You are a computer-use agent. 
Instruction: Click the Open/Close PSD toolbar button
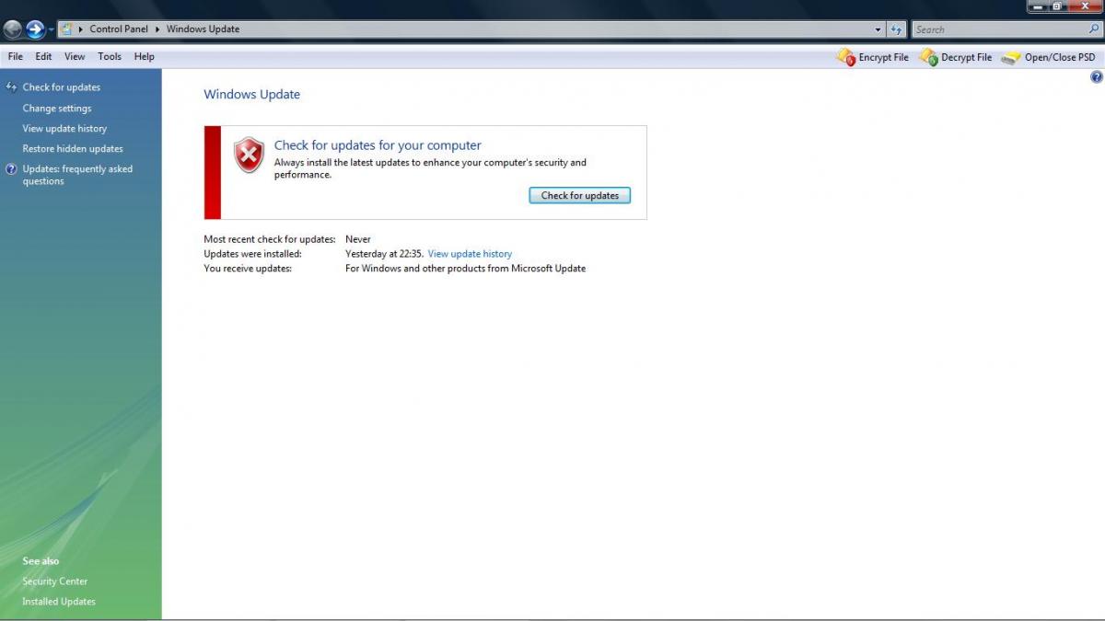coord(1049,57)
